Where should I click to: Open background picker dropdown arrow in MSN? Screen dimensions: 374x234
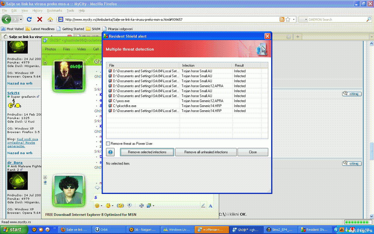point(153,206)
